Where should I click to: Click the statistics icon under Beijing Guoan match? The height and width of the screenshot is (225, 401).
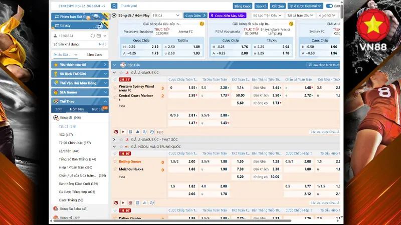pyautogui.click(x=145, y=202)
